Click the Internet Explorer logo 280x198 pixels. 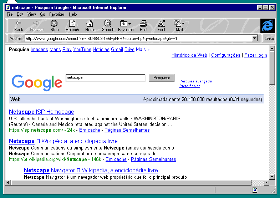point(268,26)
